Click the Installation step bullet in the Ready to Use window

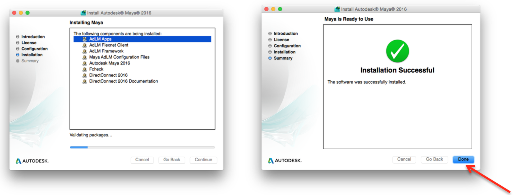[x=270, y=52]
